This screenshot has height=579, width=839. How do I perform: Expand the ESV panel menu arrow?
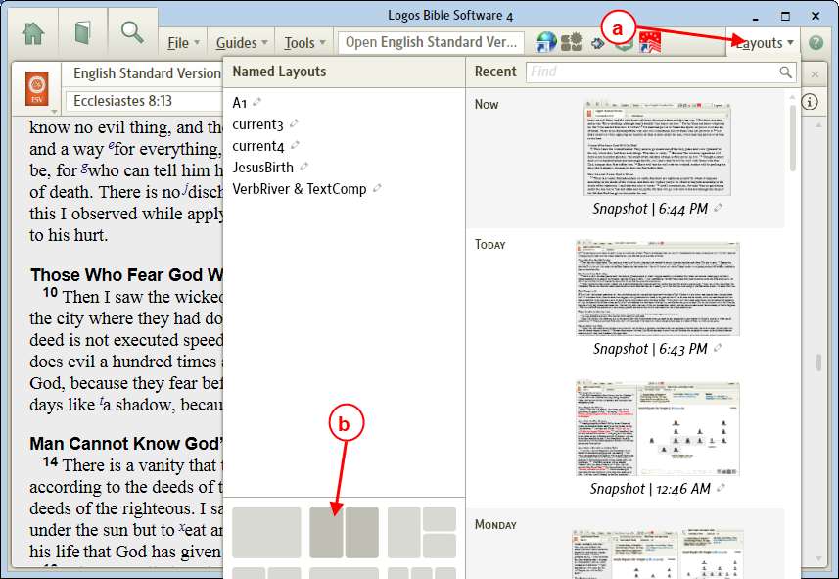click(54, 112)
